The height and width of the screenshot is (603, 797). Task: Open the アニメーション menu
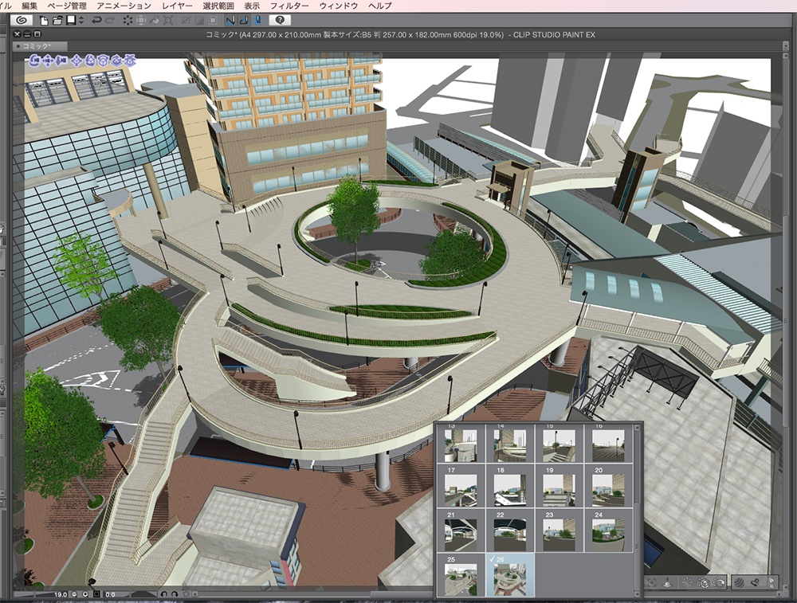[124, 6]
